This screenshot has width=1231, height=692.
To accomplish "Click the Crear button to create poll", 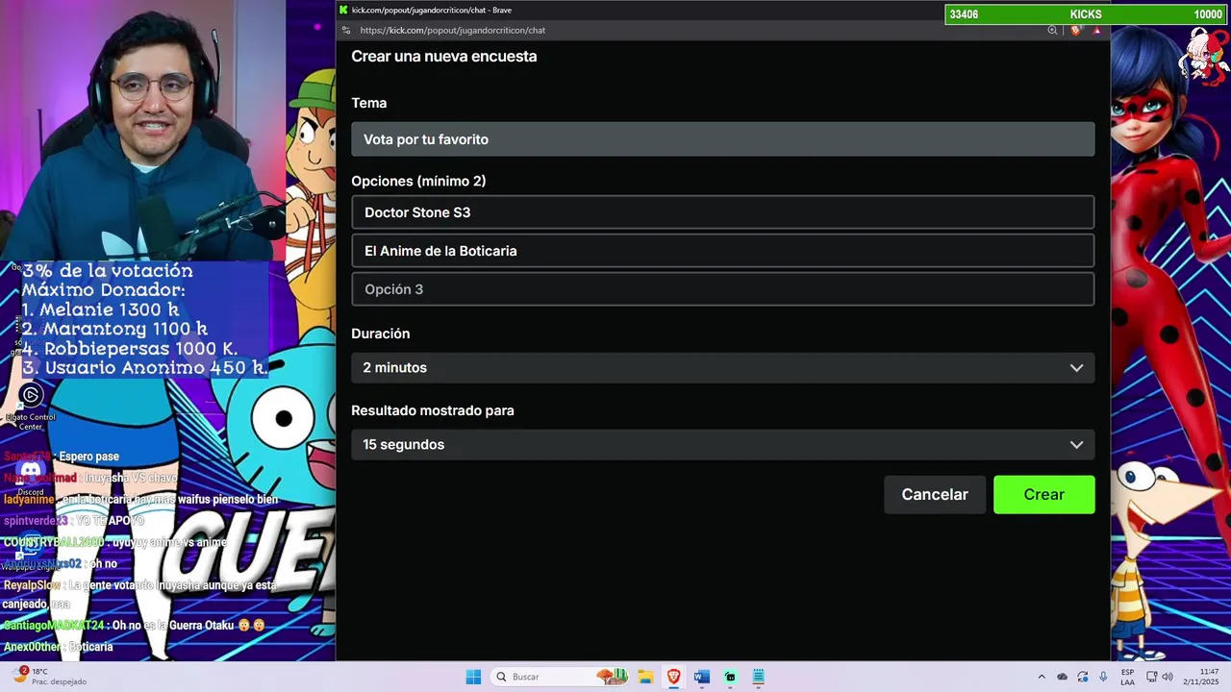I will (1043, 494).
